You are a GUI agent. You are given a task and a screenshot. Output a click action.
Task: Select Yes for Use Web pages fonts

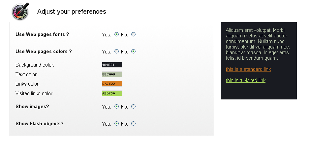[117, 34]
